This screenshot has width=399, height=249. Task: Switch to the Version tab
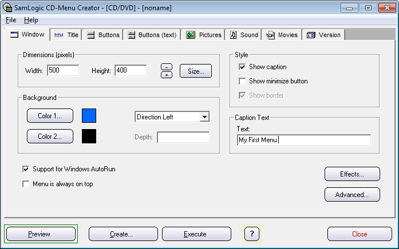(323, 35)
